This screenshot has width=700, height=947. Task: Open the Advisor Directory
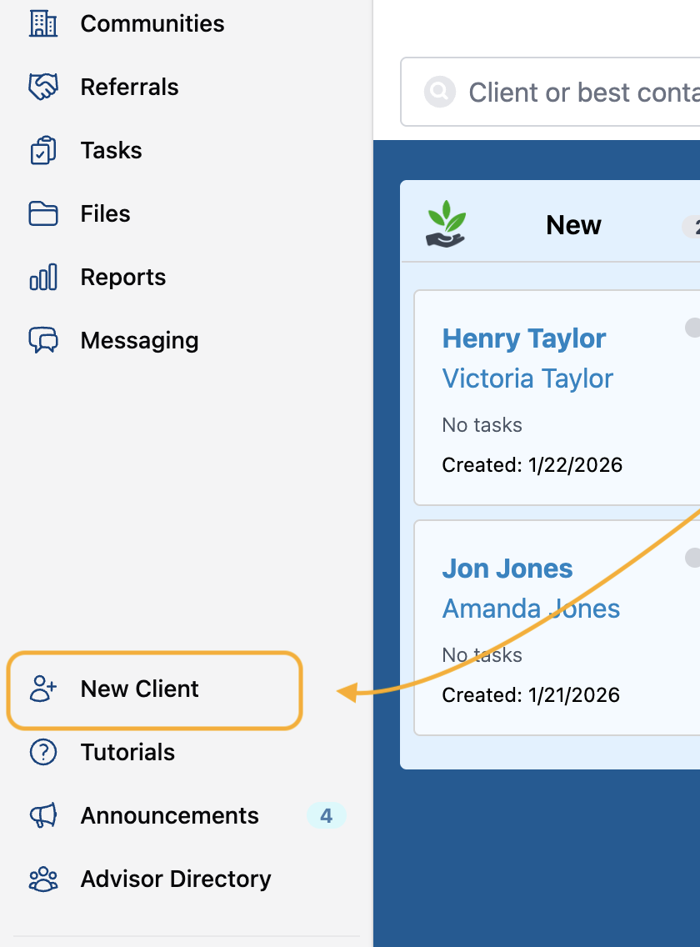point(176,879)
